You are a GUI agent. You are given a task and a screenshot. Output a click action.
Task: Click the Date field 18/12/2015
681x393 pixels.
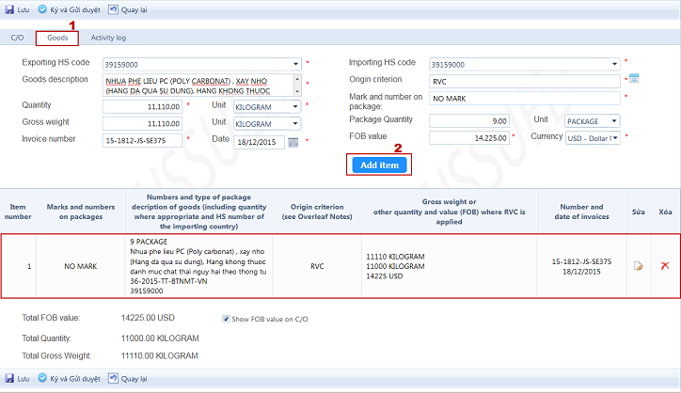click(x=259, y=142)
